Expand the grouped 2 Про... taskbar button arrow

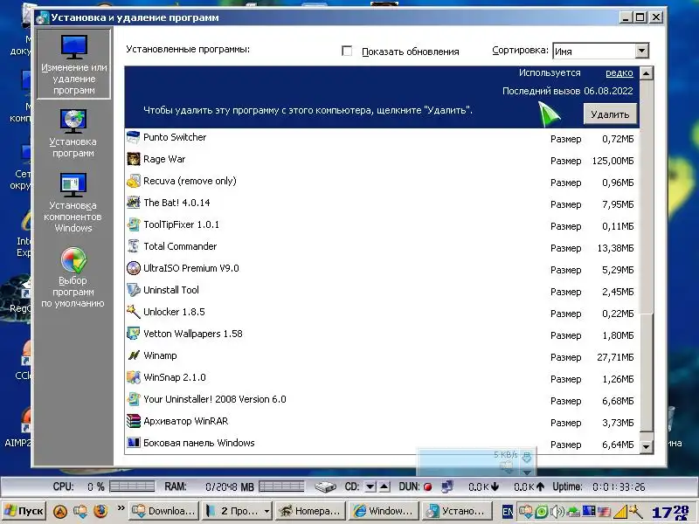(266, 511)
